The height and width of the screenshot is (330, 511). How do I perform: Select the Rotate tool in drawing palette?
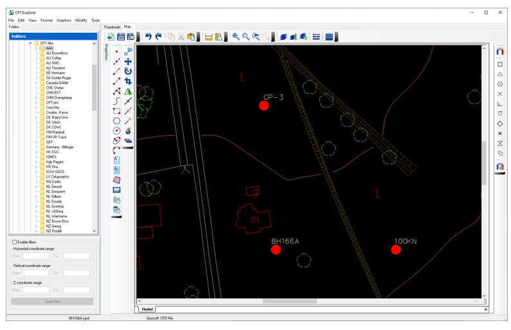coord(127,71)
